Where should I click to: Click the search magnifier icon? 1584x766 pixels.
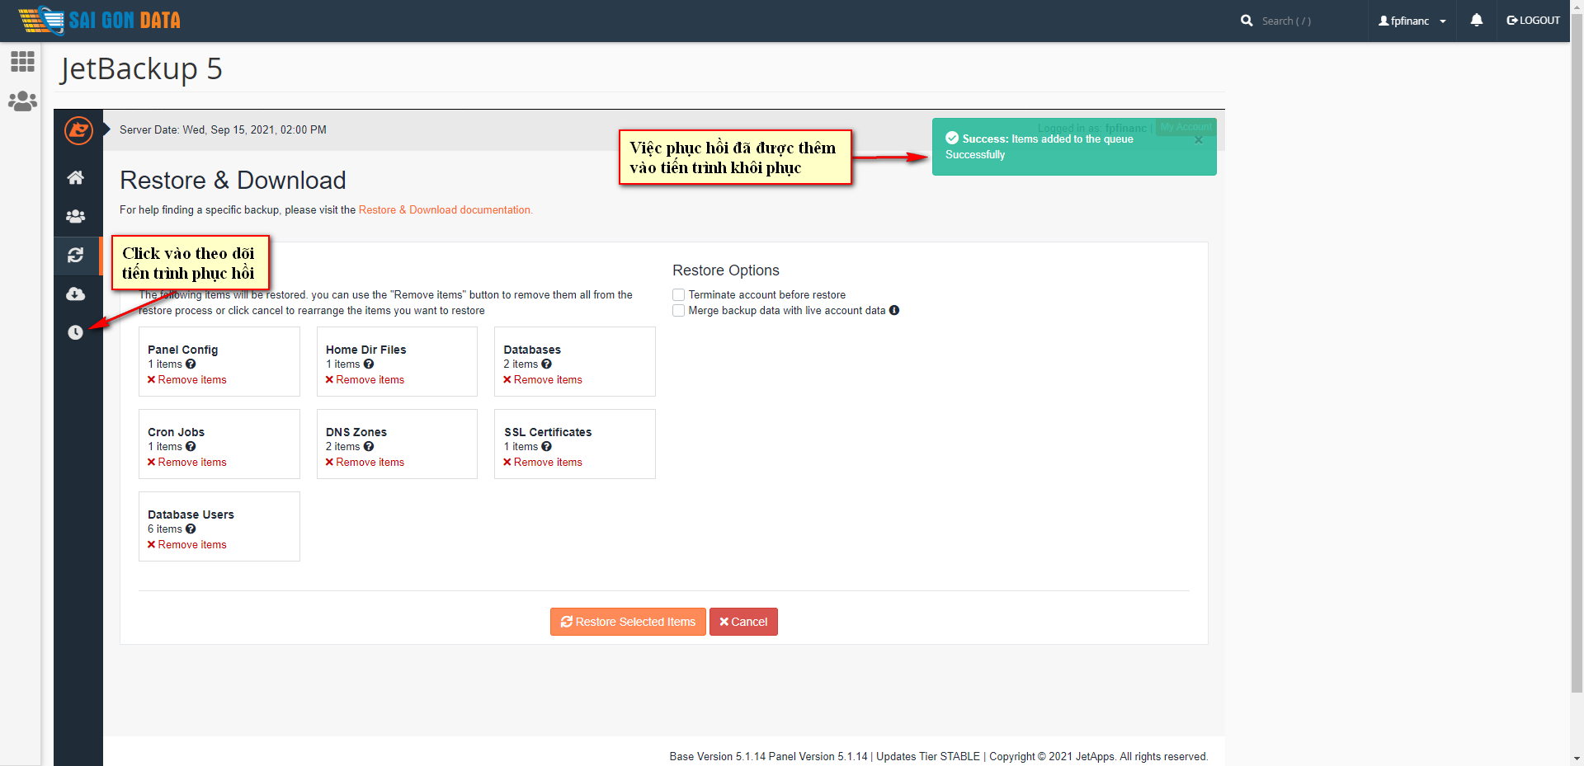coord(1247,21)
